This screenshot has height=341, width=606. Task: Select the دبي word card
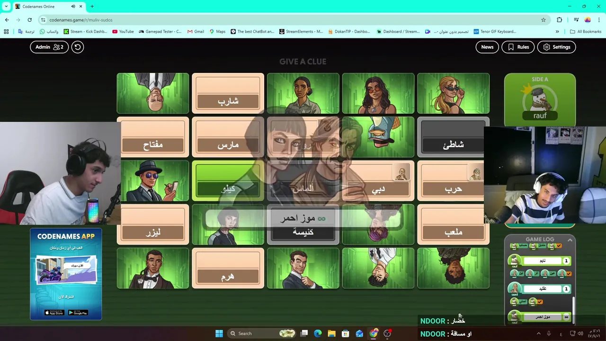(378, 181)
